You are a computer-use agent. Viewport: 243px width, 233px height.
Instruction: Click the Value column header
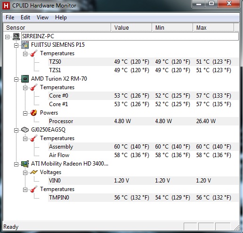tap(131, 28)
